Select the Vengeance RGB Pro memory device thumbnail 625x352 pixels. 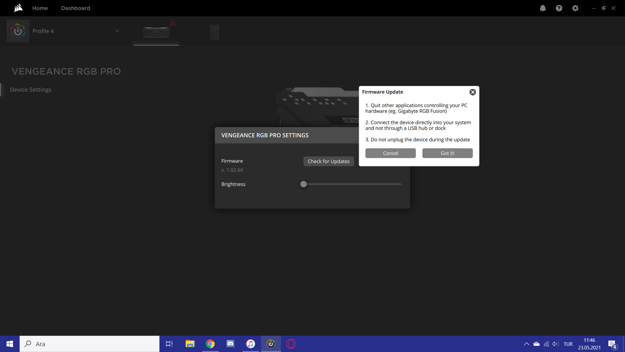[x=156, y=32]
